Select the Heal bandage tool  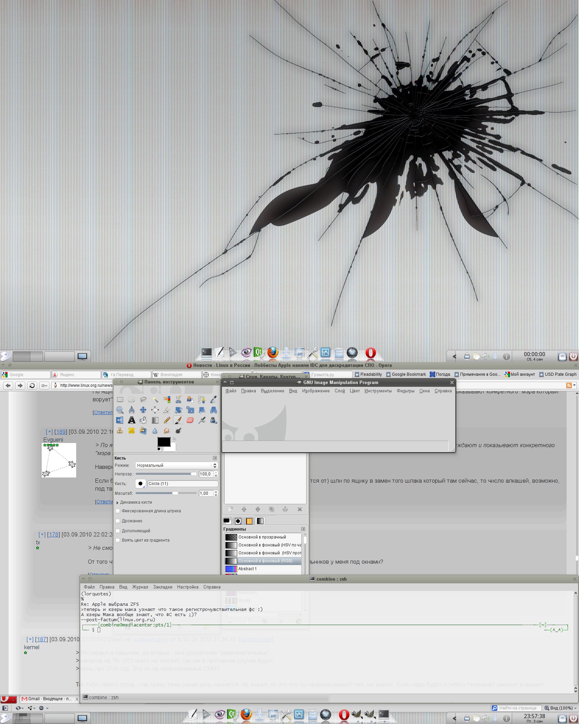pos(131,431)
